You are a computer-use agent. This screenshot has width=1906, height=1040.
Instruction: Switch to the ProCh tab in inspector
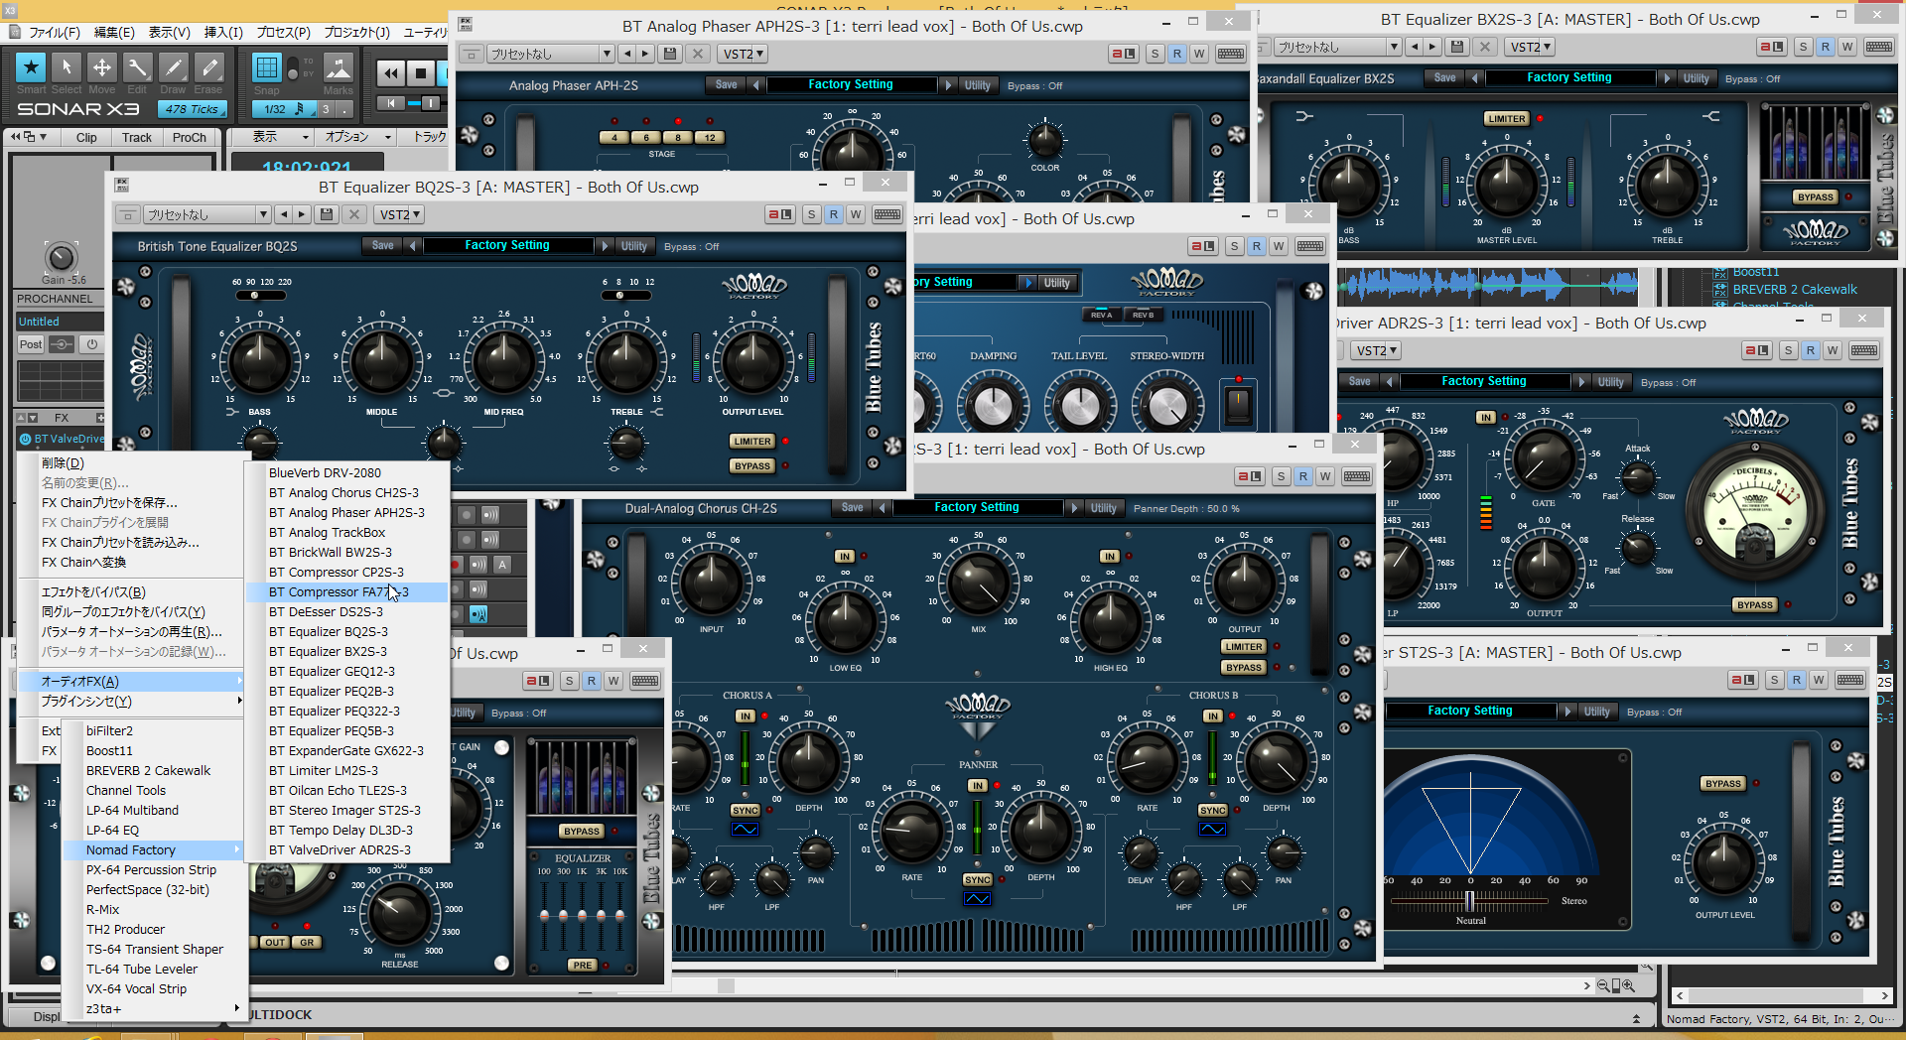tap(189, 137)
